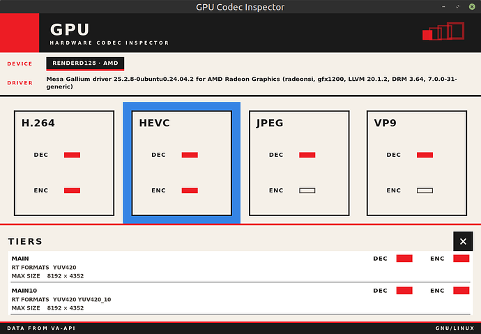Open the VP9 codec card
This screenshot has height=334, width=481.
(417, 163)
